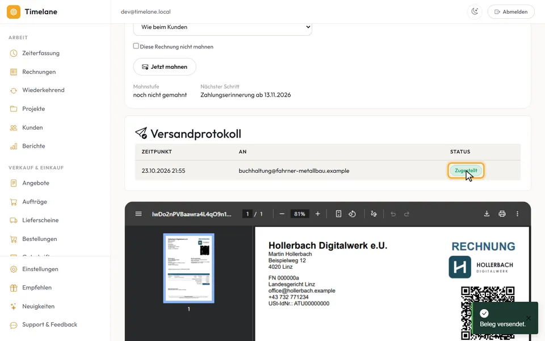
Task: Click the Aufträge cart icon
Action: pos(14,202)
